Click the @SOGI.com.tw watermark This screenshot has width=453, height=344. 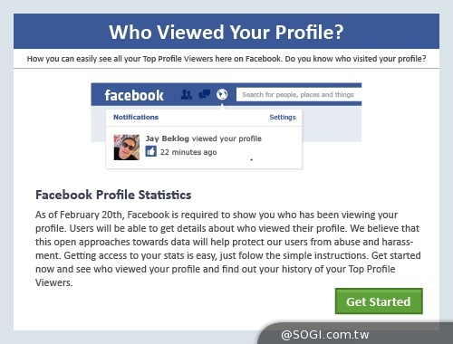[325, 334]
